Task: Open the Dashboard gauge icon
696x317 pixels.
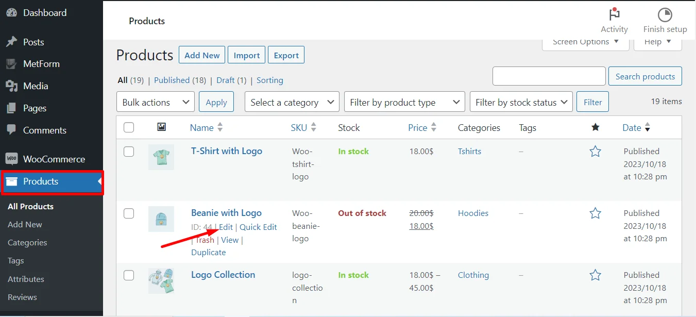Action: (x=11, y=12)
